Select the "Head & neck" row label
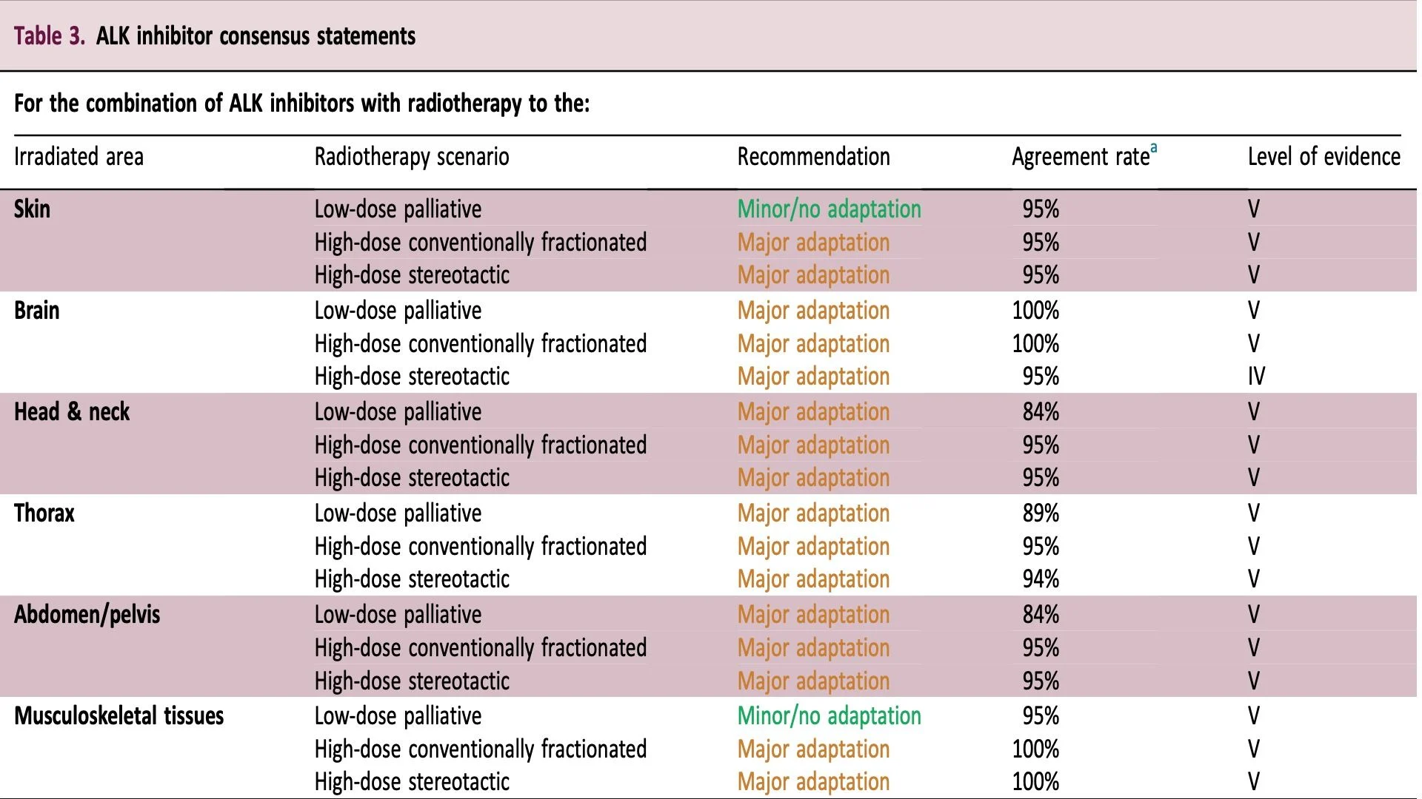1422x799 pixels. [72, 412]
